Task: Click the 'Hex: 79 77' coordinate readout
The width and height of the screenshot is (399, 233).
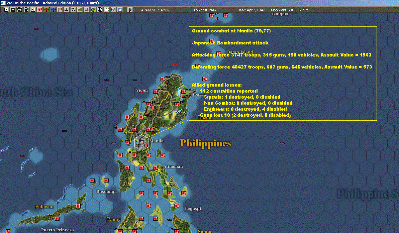Action: click(x=306, y=10)
